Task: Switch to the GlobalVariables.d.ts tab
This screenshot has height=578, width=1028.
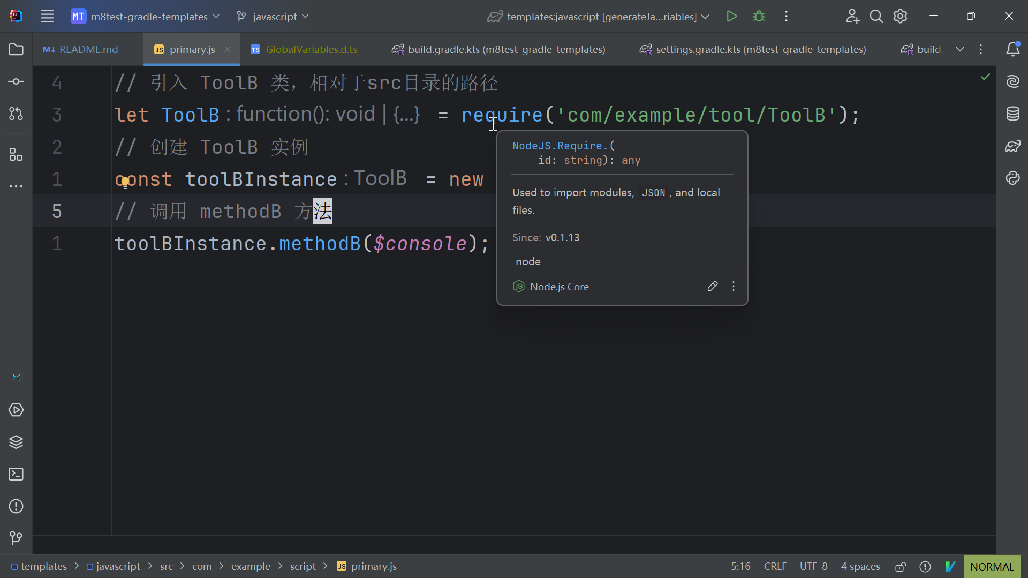Action: click(x=304, y=49)
